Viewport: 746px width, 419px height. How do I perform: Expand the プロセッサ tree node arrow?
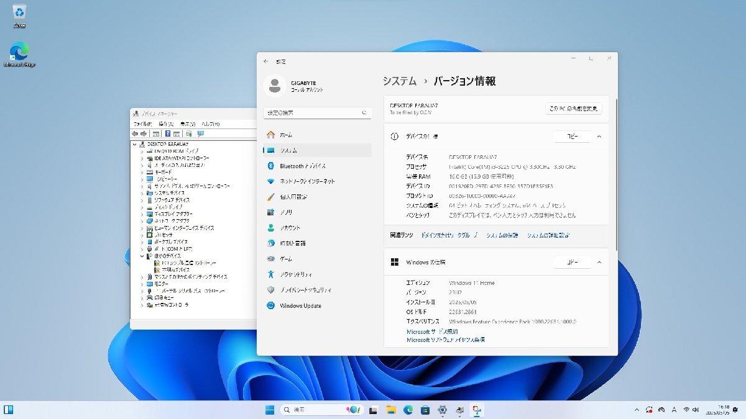(142, 235)
